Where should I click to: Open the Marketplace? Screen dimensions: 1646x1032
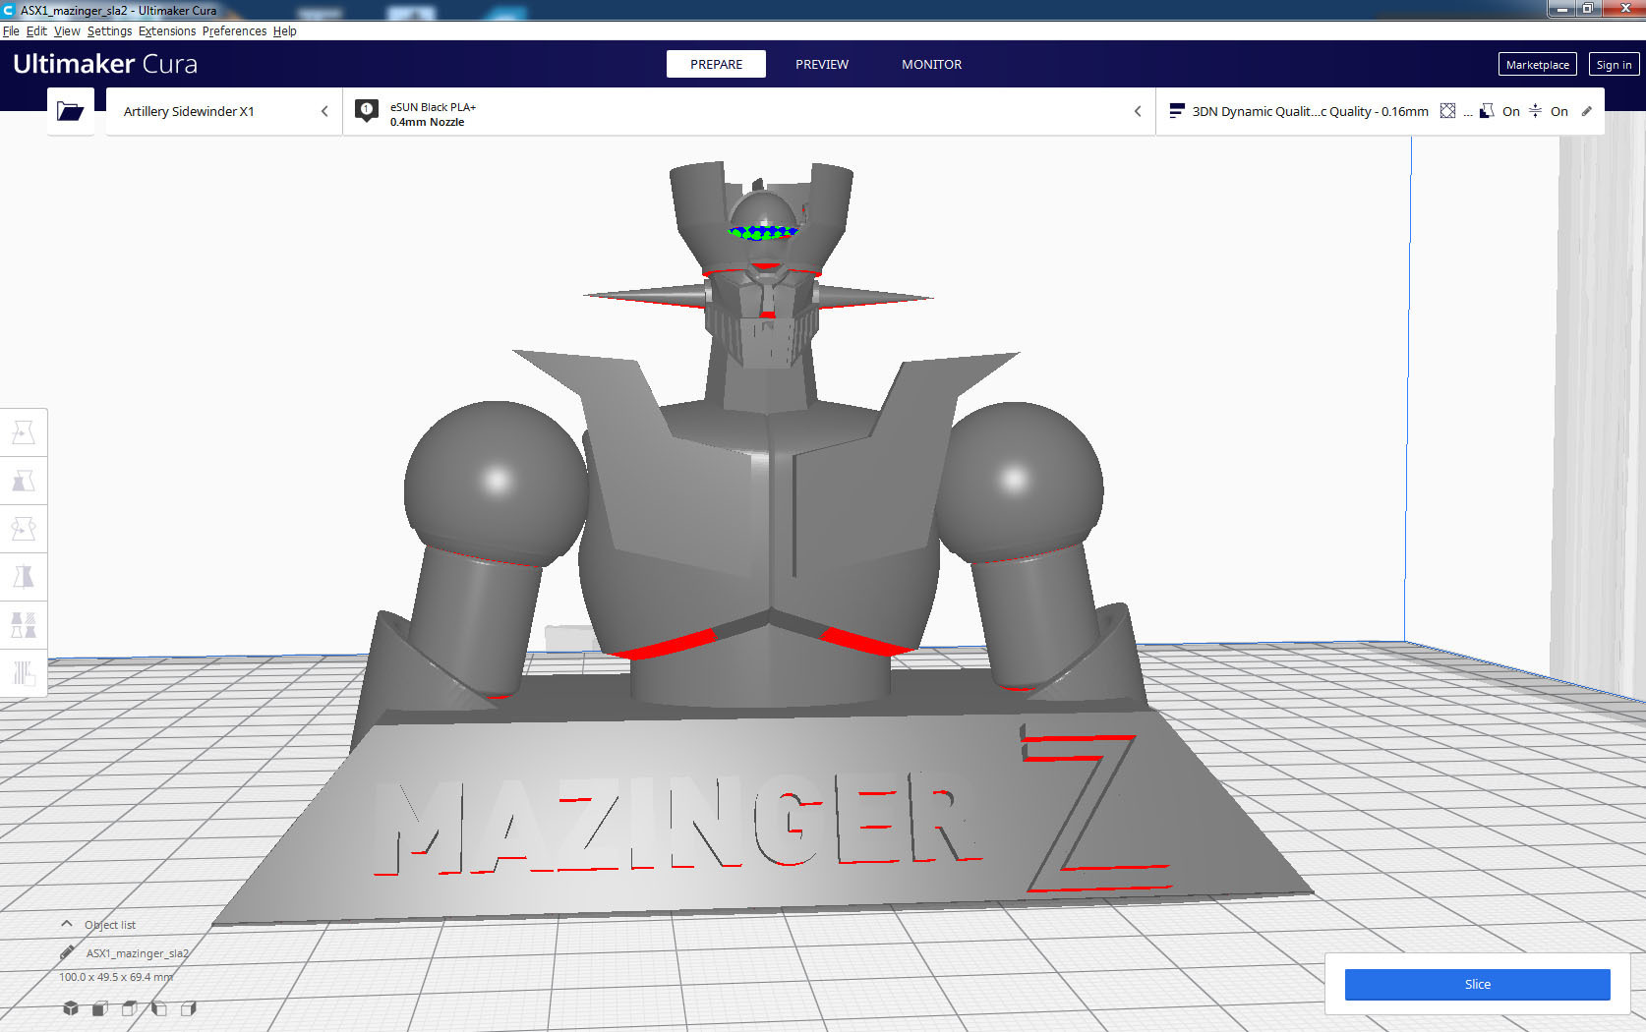coord(1536,63)
